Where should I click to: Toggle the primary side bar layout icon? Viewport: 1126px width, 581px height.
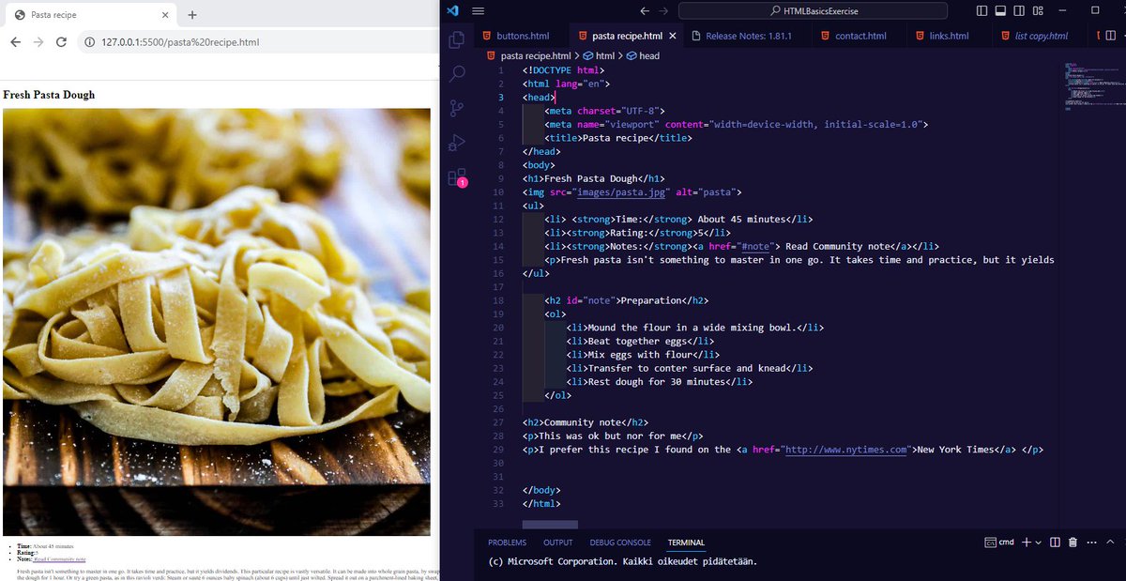pos(981,11)
